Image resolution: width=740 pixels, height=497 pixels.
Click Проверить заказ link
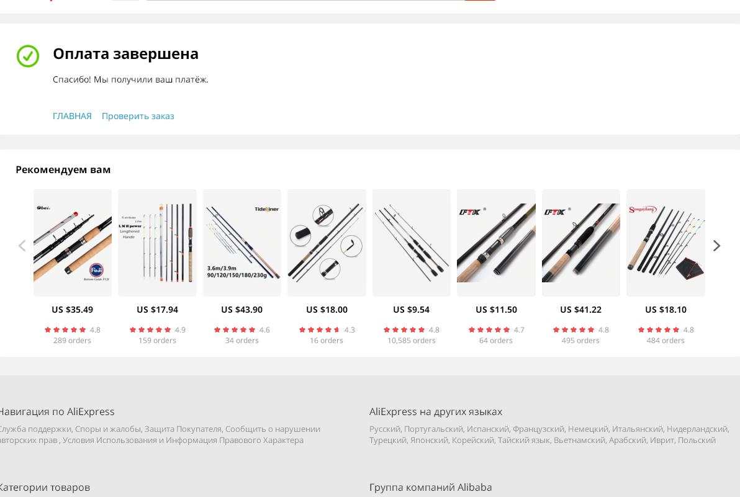pos(138,116)
